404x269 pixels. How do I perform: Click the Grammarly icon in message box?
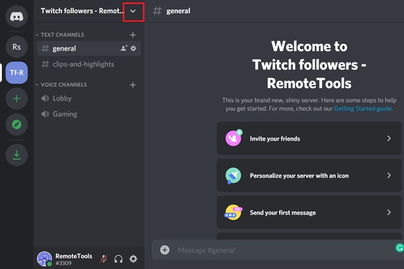pyautogui.click(x=399, y=248)
